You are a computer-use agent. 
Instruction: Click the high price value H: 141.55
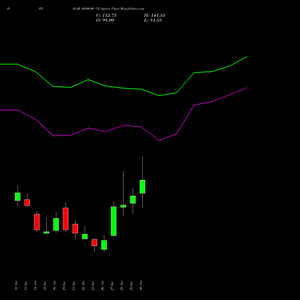[x=154, y=16]
